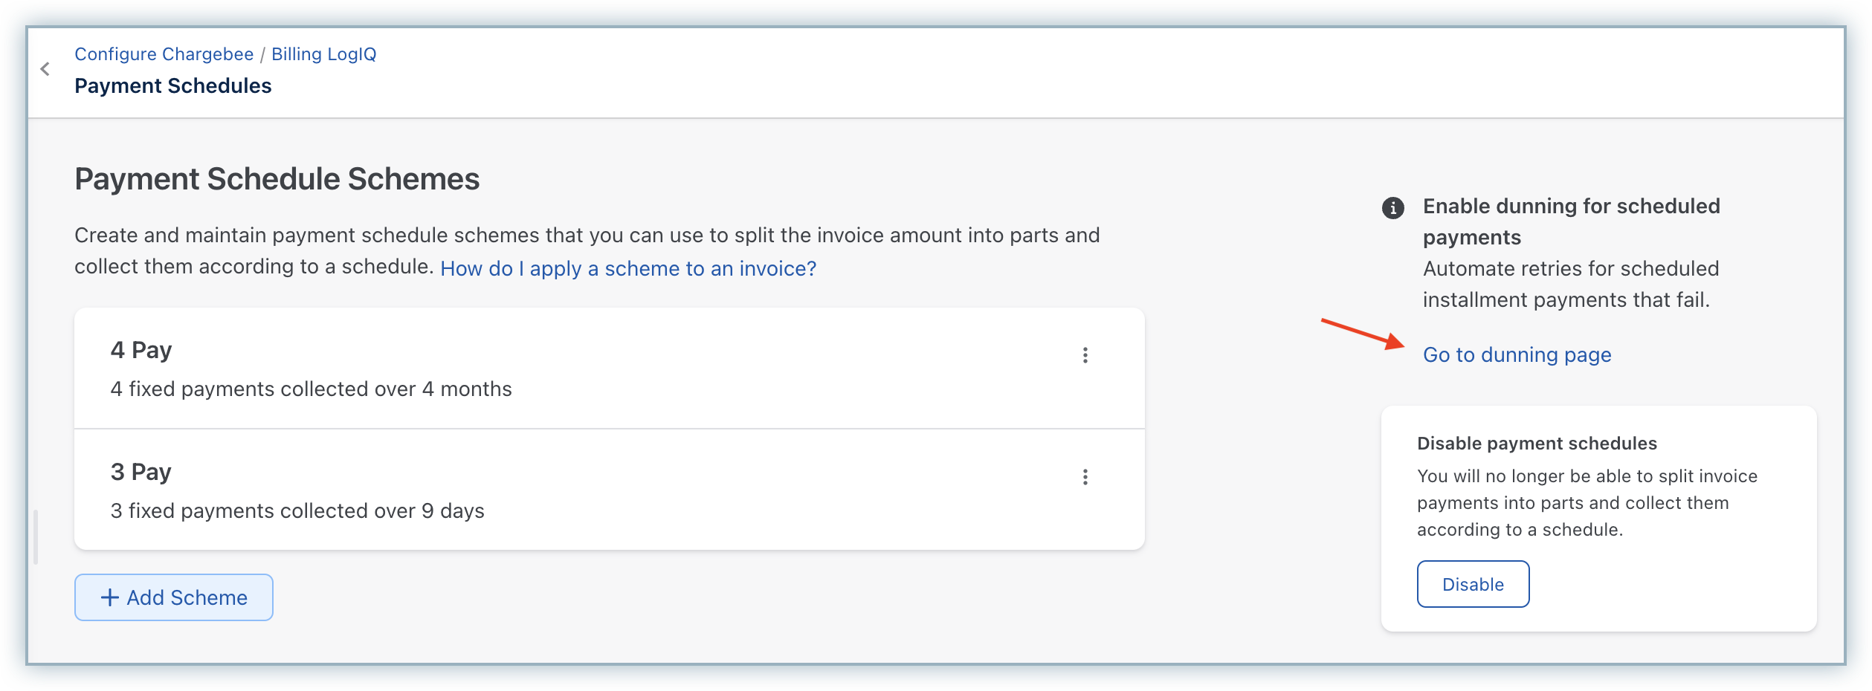Viewport: 1872px width, 691px height.
Task: Select the 3 Pay scheme title
Action: pos(141,472)
